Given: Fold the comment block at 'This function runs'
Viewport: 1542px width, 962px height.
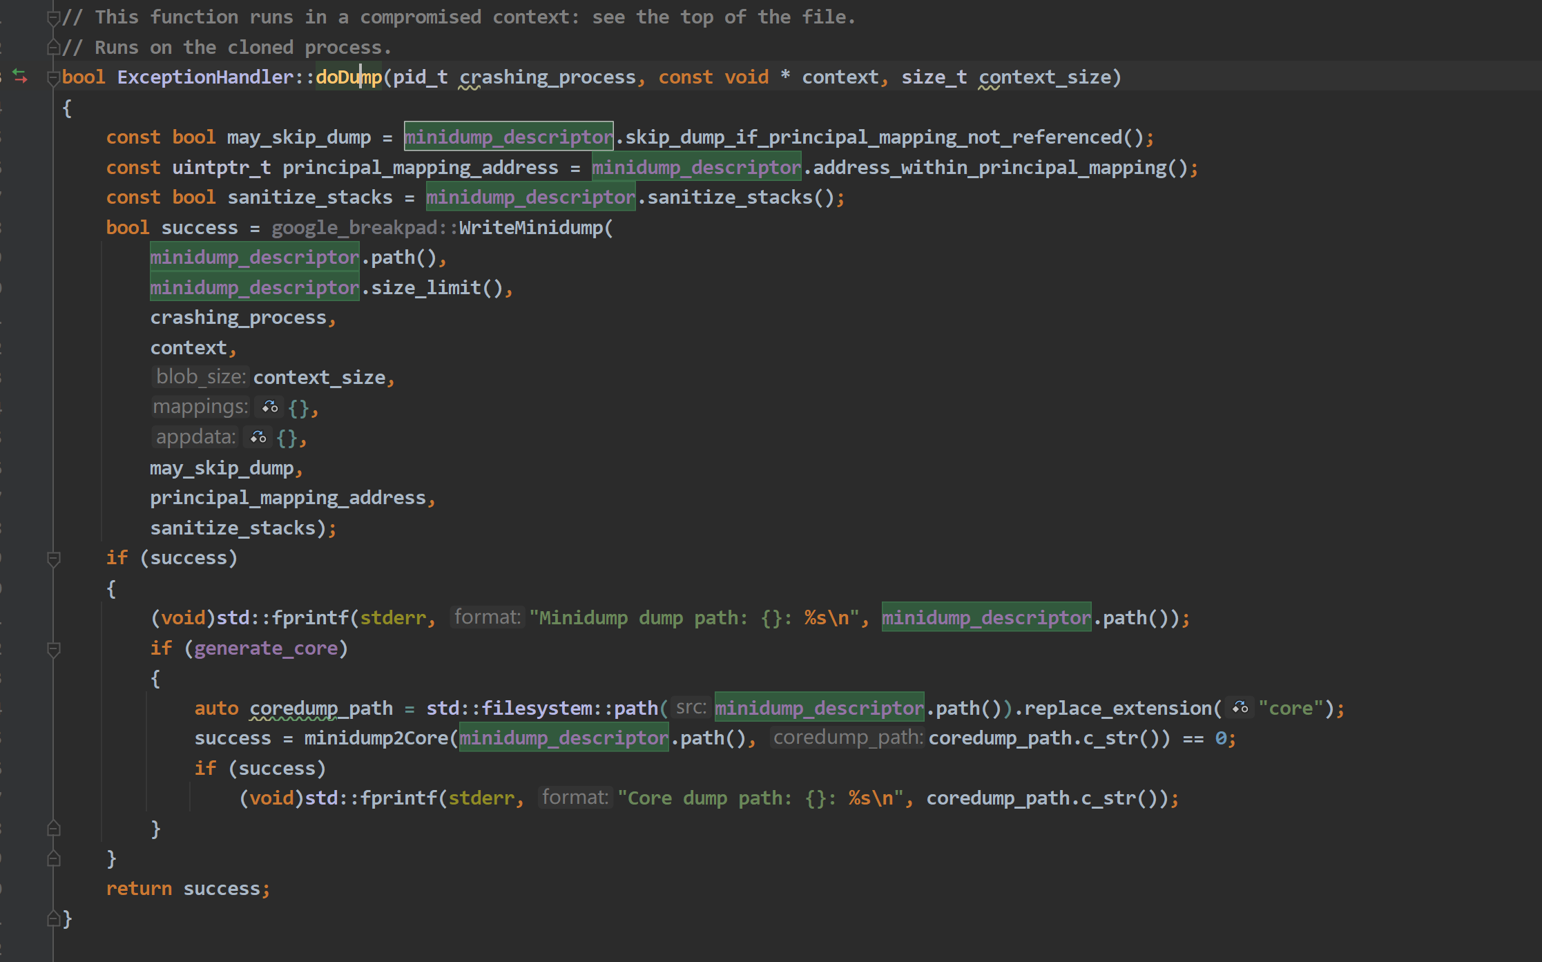Looking at the screenshot, I should pos(53,17).
